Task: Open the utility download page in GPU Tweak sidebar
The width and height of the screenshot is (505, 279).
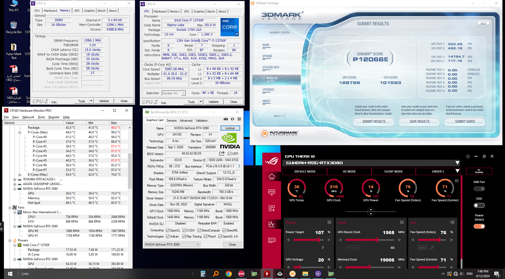Action: click(272, 208)
